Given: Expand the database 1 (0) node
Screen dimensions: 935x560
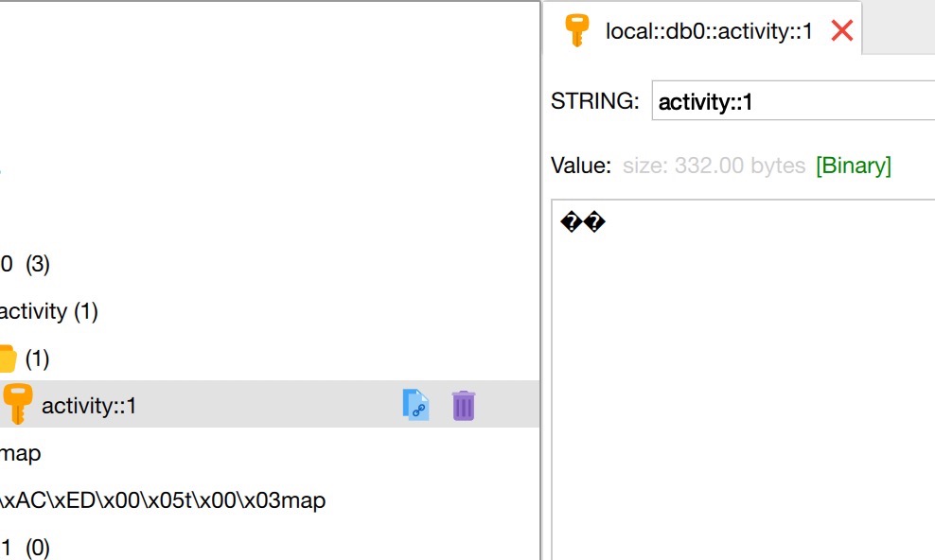Looking at the screenshot, I should pyautogui.click(x=25, y=547).
